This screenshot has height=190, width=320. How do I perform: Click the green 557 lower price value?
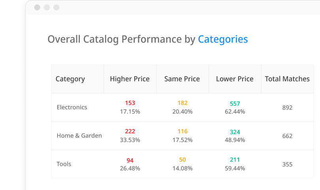pos(235,104)
